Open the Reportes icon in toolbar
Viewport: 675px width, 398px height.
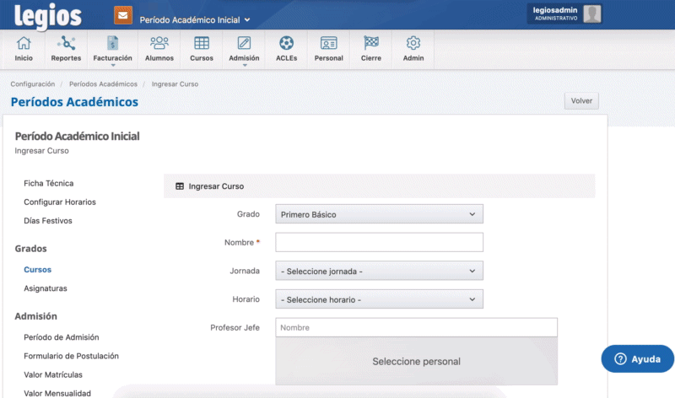pos(66,44)
